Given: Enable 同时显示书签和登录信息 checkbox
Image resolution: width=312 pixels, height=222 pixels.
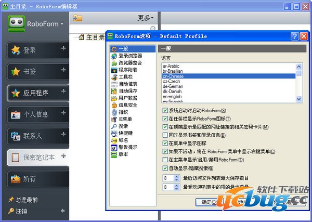Looking at the screenshot, I should (x=165, y=135).
